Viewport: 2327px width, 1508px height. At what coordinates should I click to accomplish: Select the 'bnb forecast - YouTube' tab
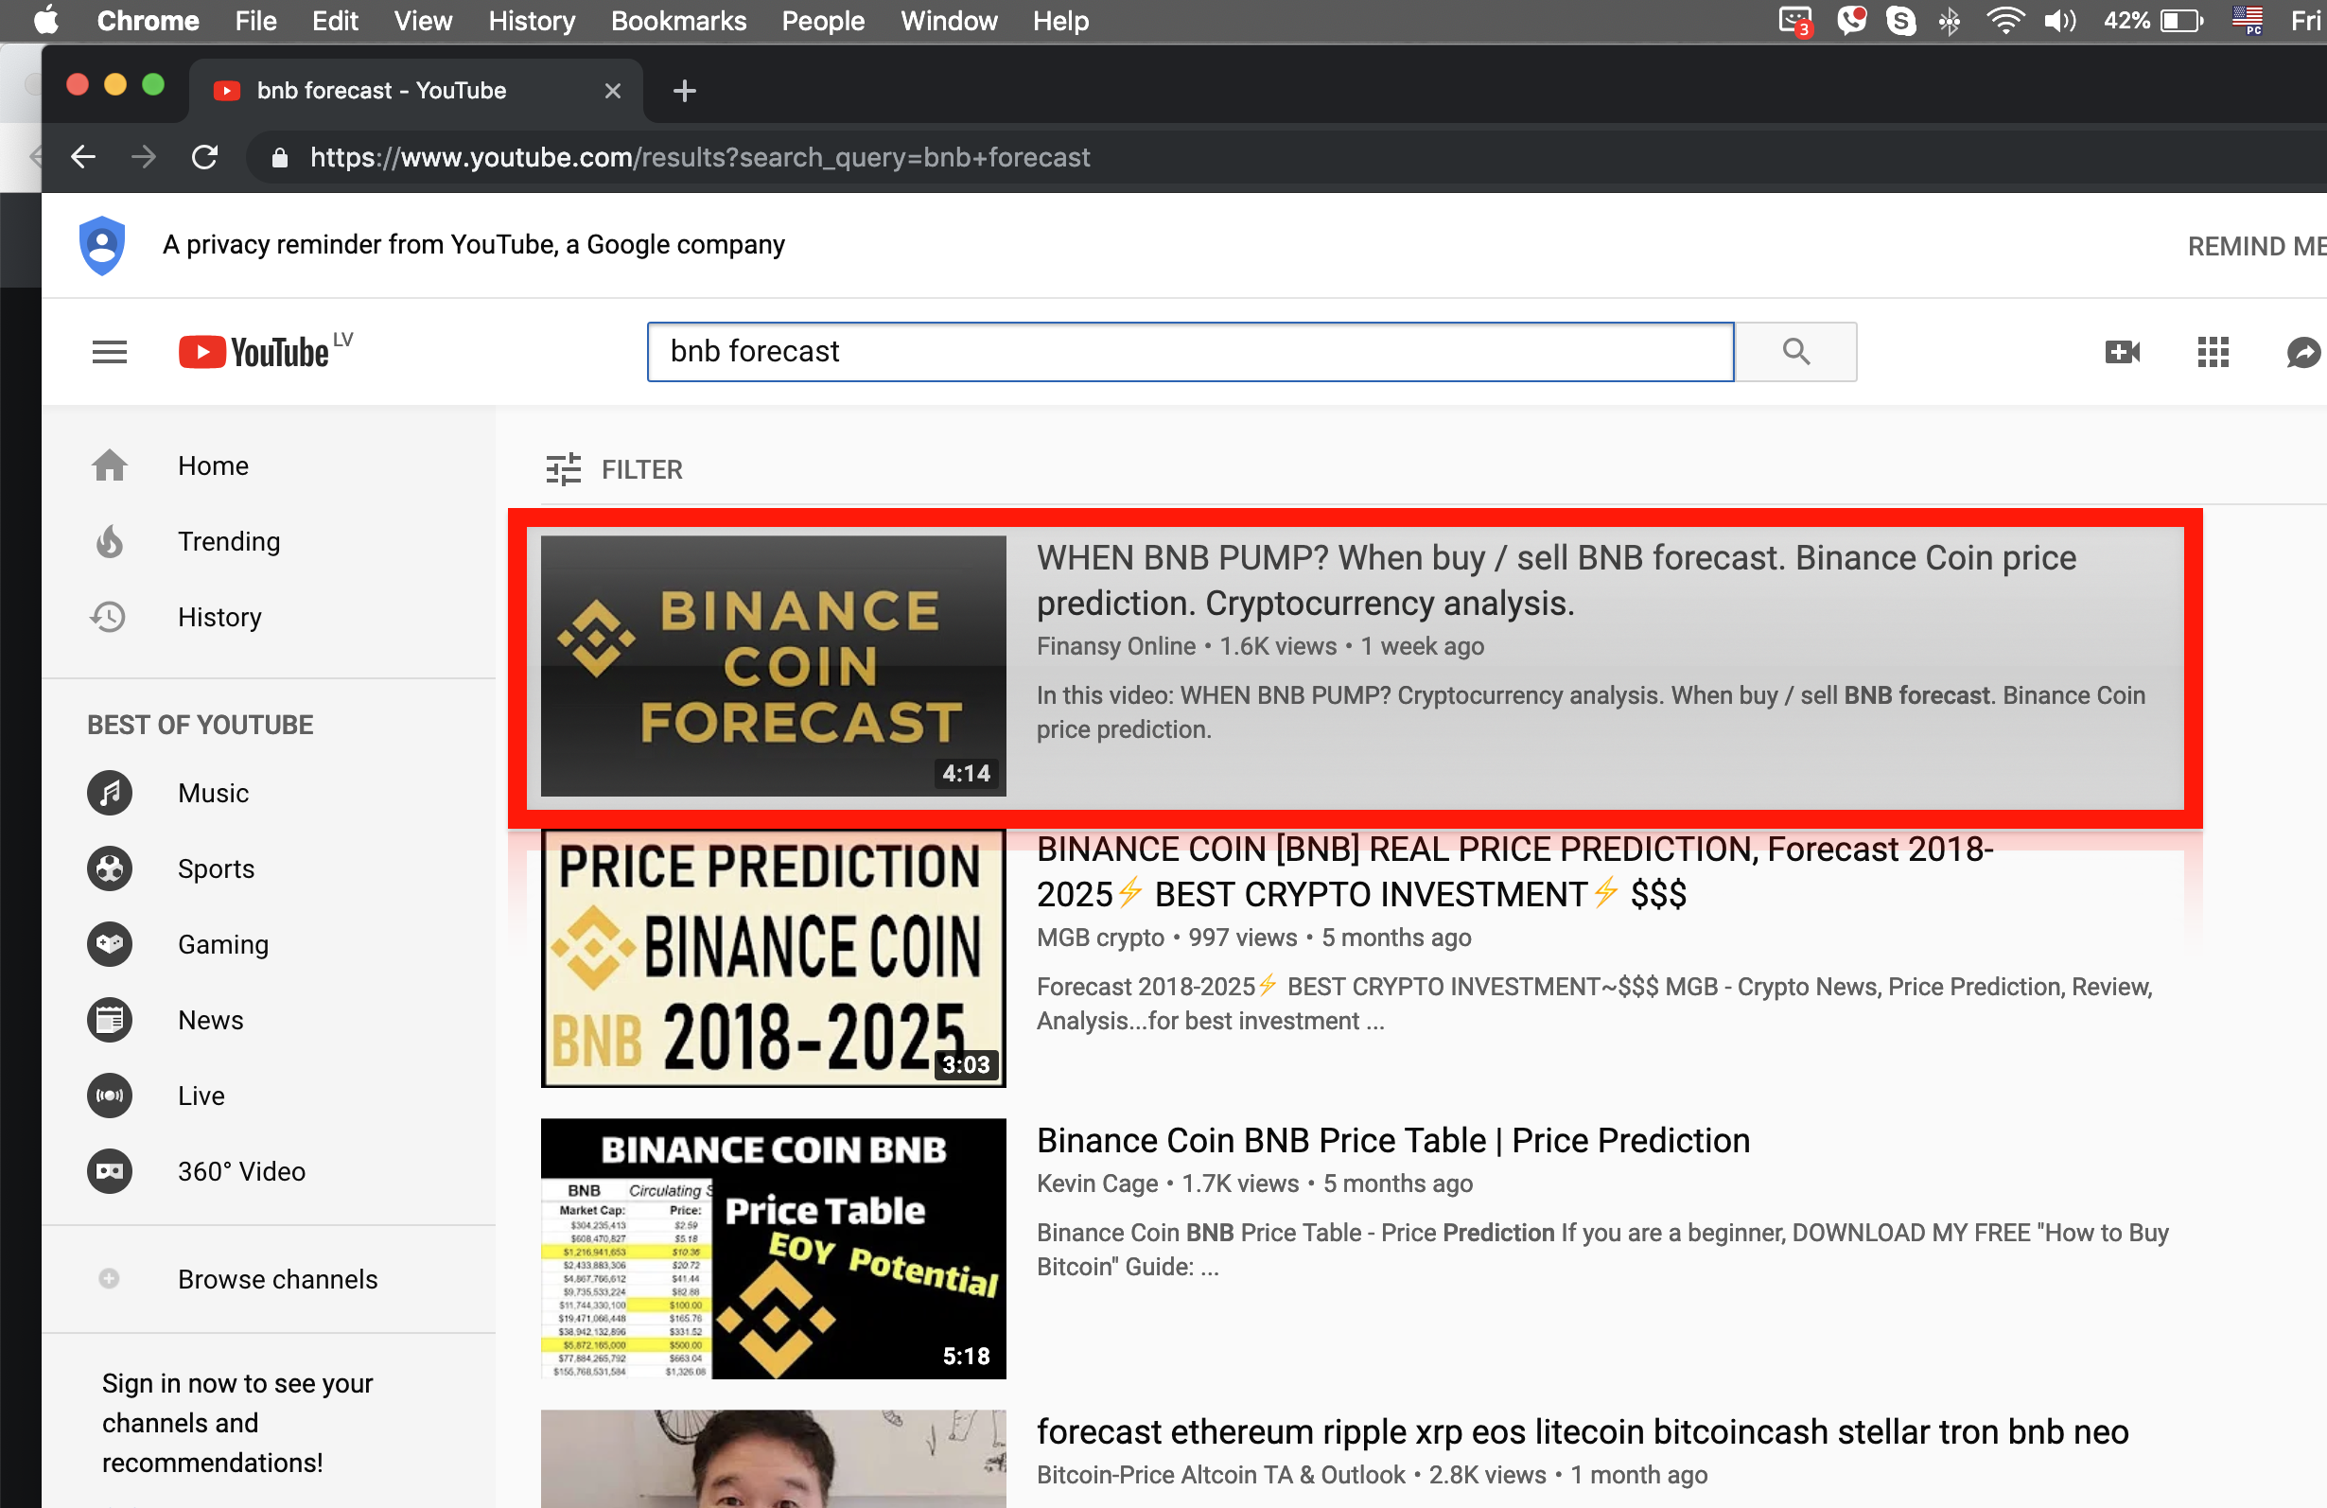tap(415, 91)
